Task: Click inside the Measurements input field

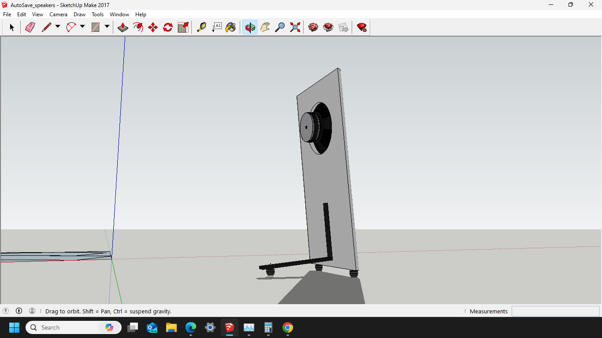Action: pos(555,311)
